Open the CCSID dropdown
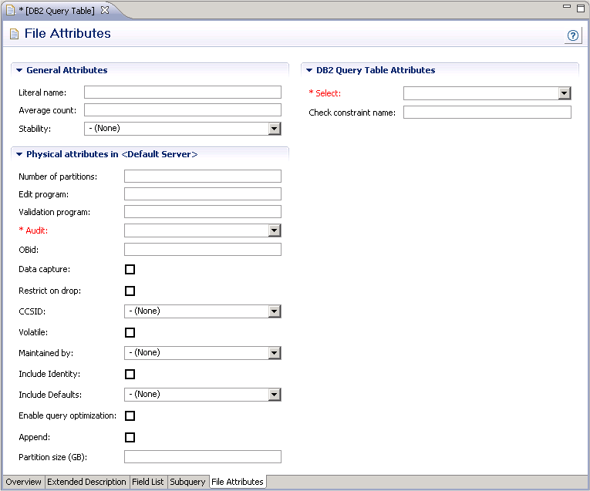 pos(275,311)
